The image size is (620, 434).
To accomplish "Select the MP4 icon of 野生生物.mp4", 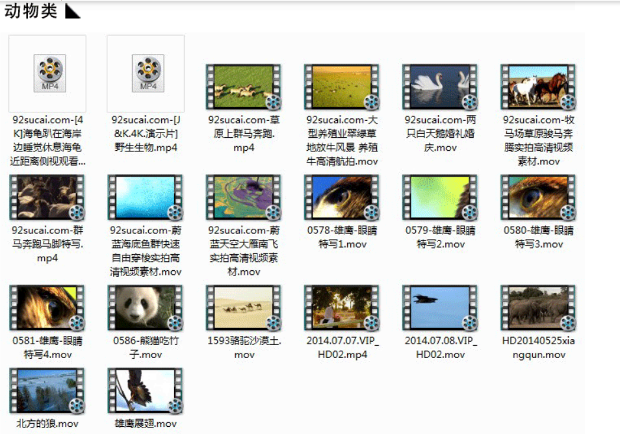I will pos(148,73).
